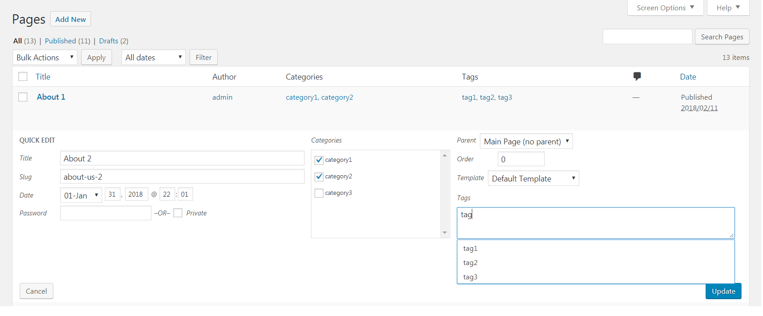The image size is (763, 316).
Task: Open the Parent page dropdown
Action: (x=526, y=141)
